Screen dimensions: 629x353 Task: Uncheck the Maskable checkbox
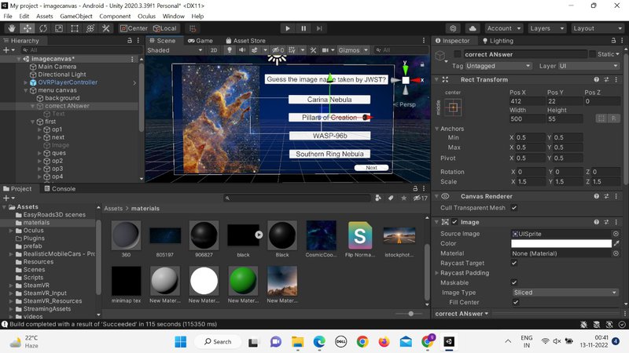(514, 282)
